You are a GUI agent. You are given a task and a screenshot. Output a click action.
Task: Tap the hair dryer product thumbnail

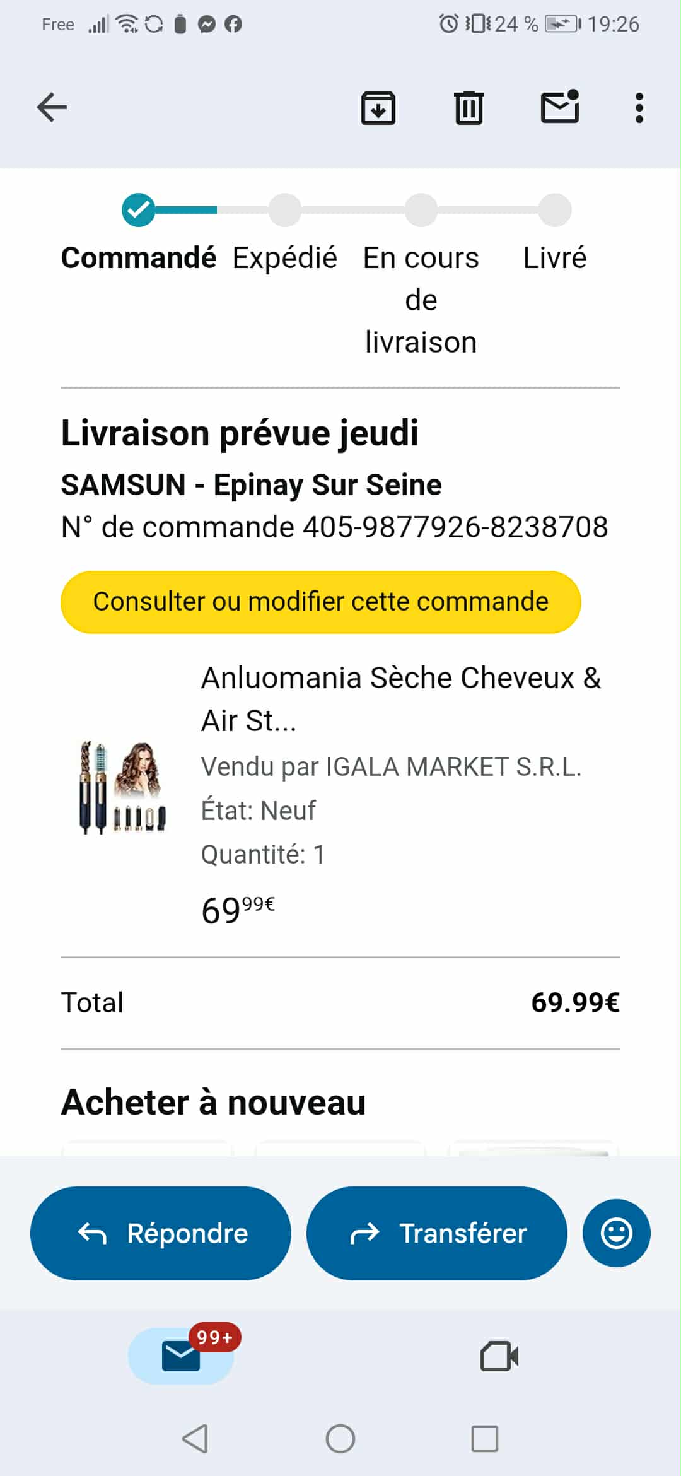[123, 787]
